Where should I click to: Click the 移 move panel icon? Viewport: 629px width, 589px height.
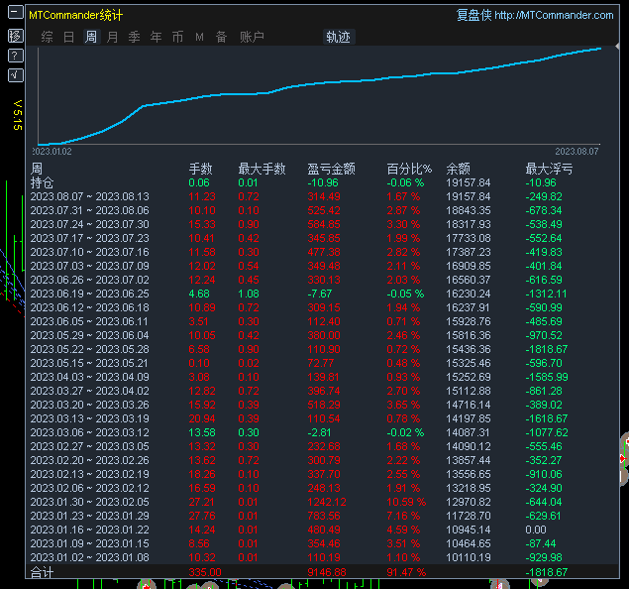[x=15, y=36]
